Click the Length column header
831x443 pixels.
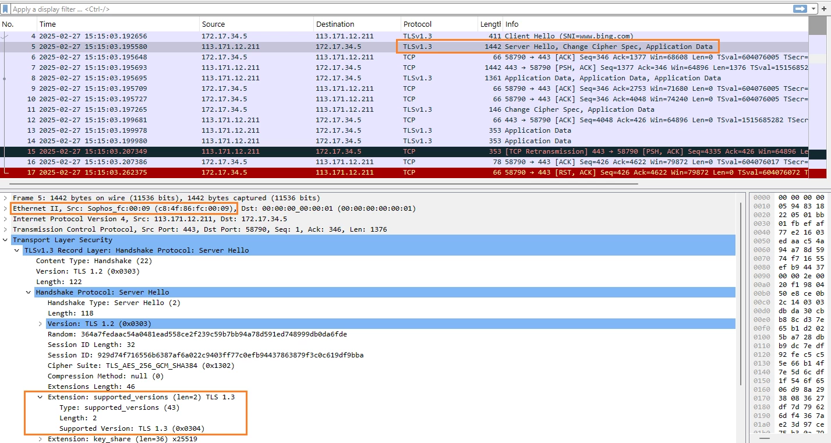pyautogui.click(x=490, y=24)
